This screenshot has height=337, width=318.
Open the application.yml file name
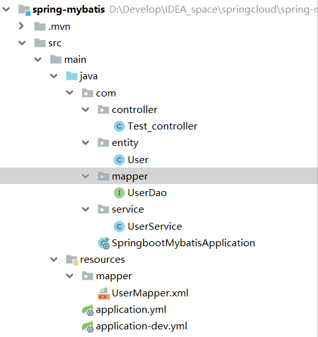[x=131, y=310]
